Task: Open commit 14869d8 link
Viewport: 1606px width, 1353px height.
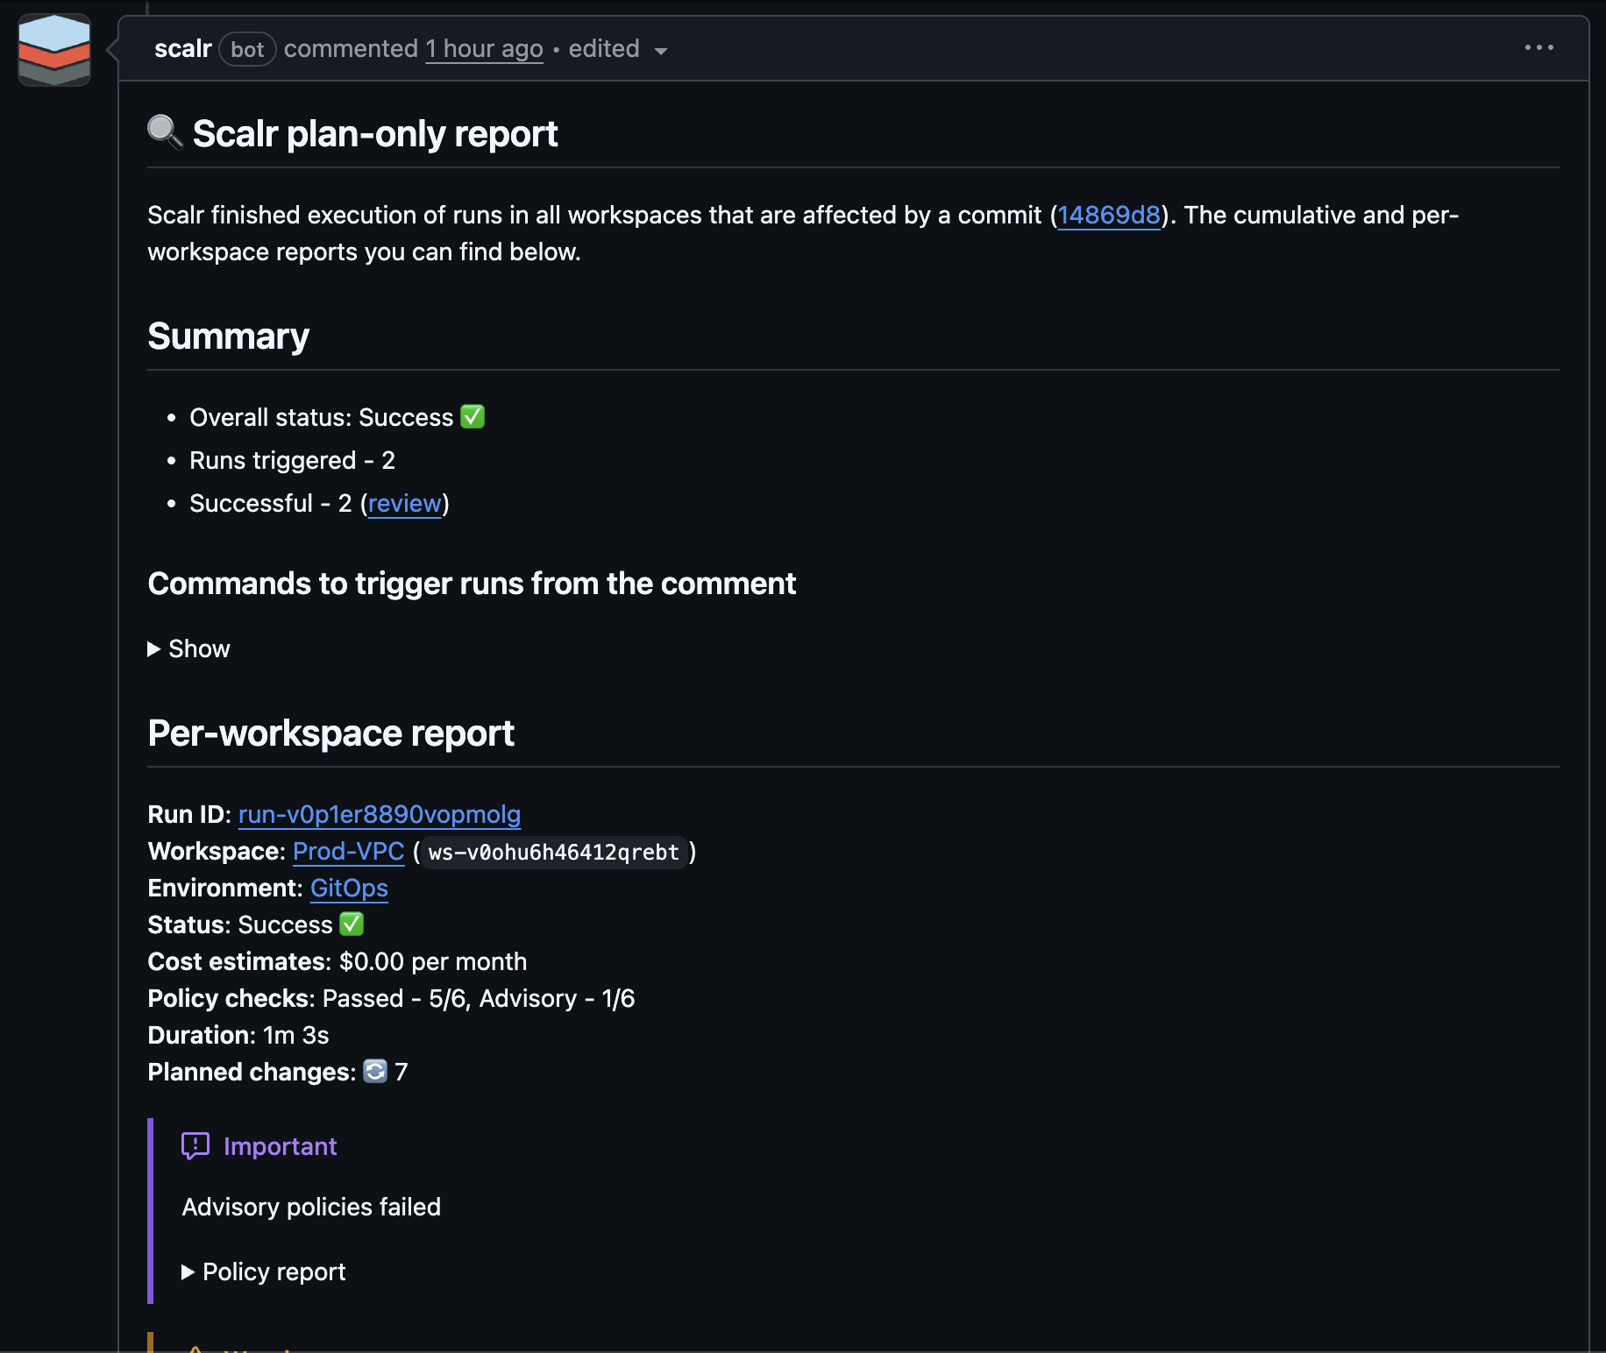Action: tap(1108, 215)
